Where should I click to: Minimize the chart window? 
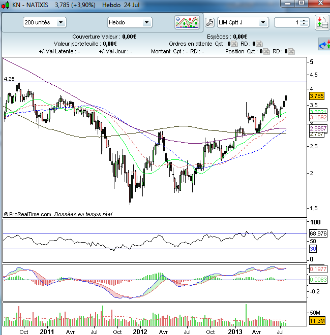(288, 3)
